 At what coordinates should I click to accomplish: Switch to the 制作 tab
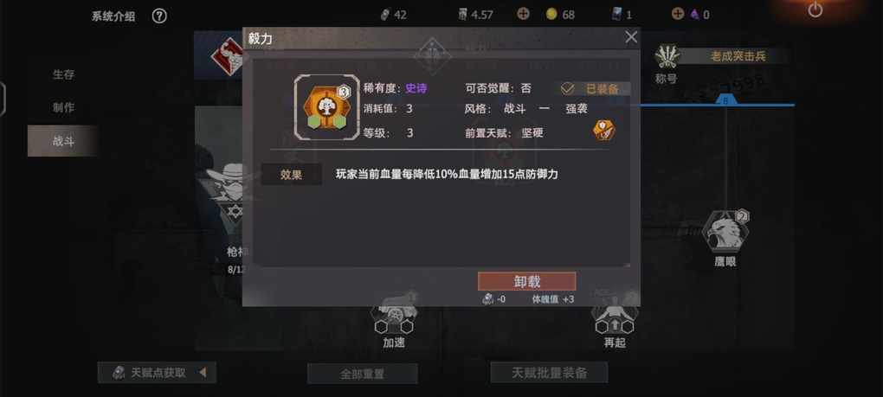tap(64, 107)
